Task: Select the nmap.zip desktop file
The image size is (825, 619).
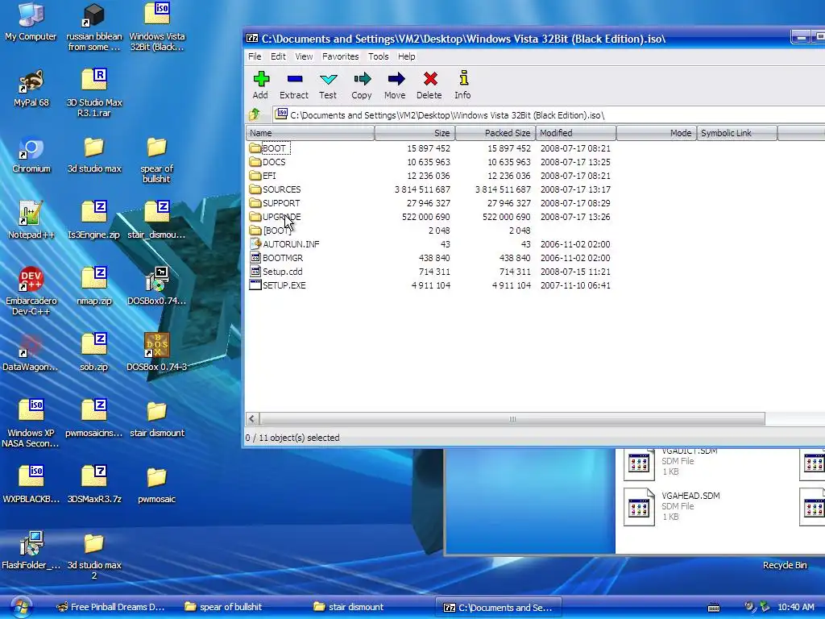Action: point(94,287)
